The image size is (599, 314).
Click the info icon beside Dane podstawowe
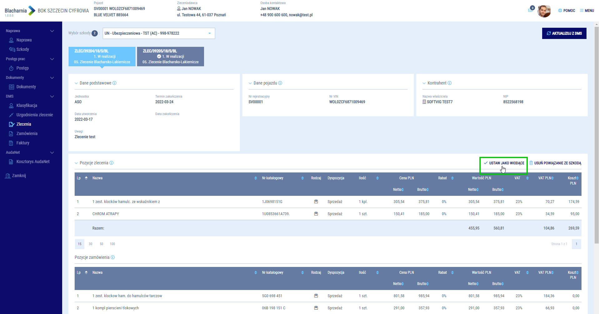[x=114, y=83]
